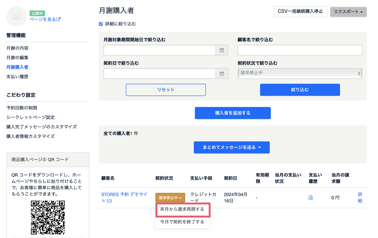Image resolution: width=378 pixels, height=238 pixels.
Task: Open the ページを見る external link
Action: (x=45, y=19)
